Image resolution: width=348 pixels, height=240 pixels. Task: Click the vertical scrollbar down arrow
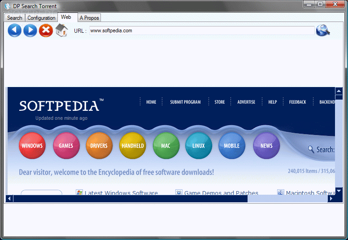click(339, 191)
